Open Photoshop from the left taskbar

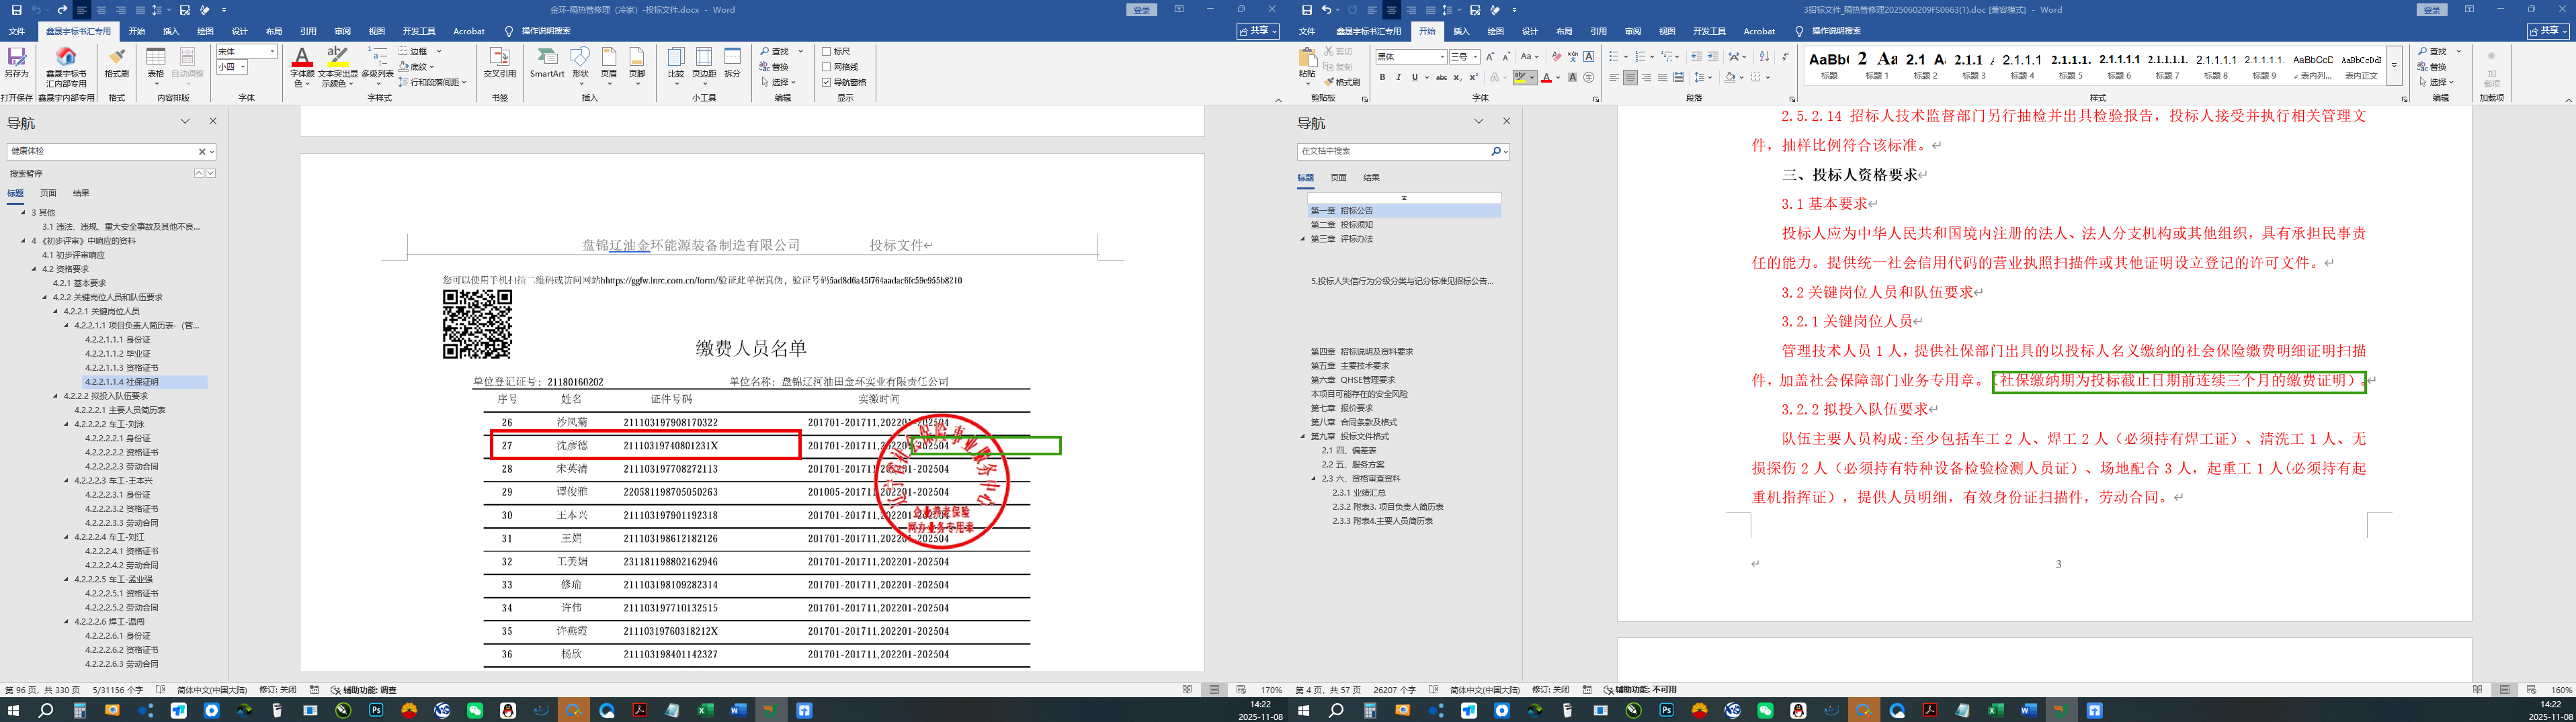[376, 710]
